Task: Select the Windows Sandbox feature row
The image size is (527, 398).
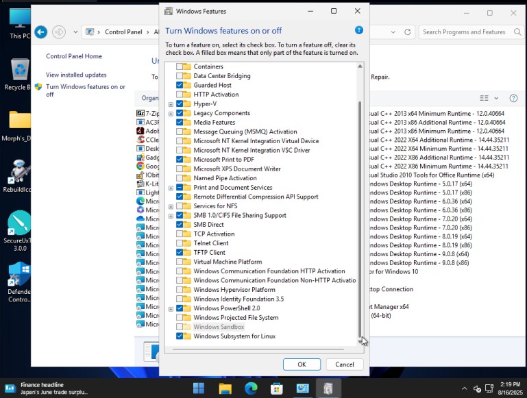Action: click(219, 327)
